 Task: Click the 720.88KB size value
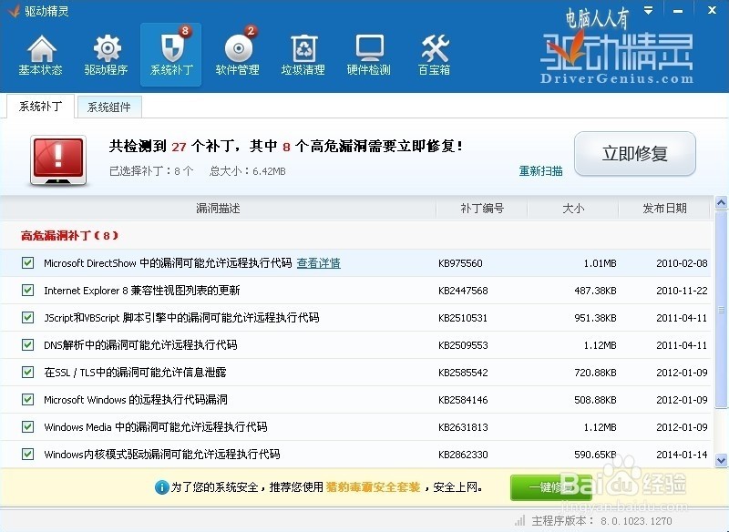[x=595, y=373]
